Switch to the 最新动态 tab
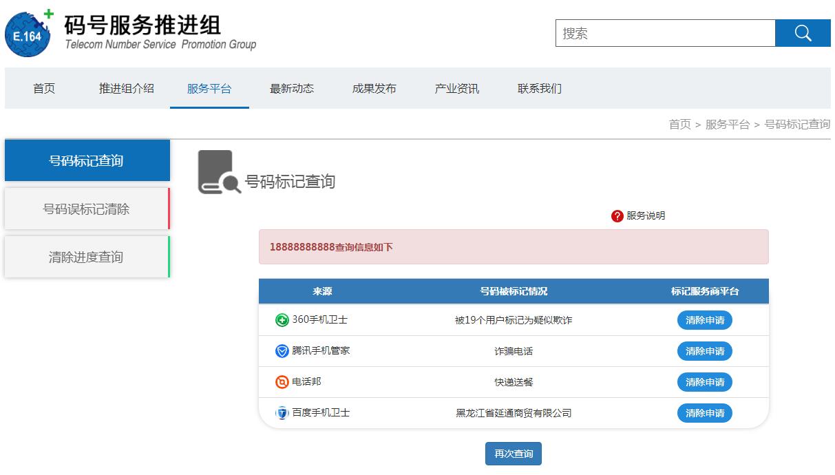This screenshot has height=475, width=835. coord(292,88)
